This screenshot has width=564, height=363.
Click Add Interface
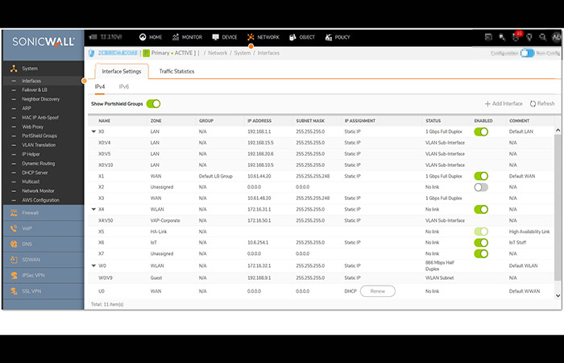click(x=504, y=104)
